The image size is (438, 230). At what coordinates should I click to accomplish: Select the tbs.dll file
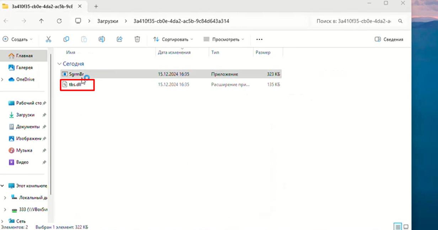pos(76,84)
